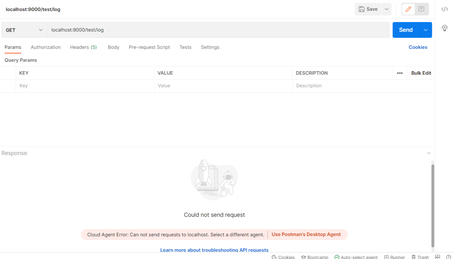Click the KEY column header

pos(24,73)
